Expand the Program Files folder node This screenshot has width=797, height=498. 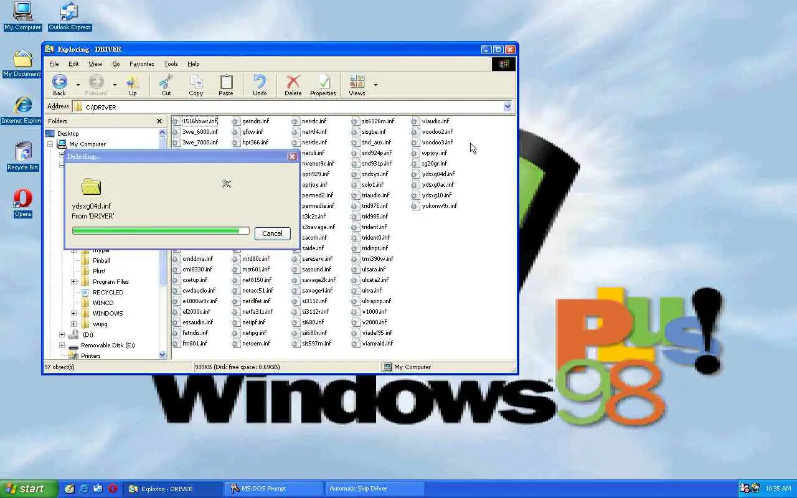73,282
